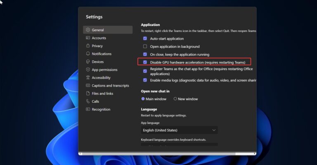Click the To restart, right-click the Teams icon instruction

coord(199,31)
